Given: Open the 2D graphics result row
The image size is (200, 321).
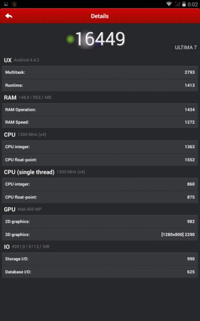Looking at the screenshot, I should click(x=100, y=222).
